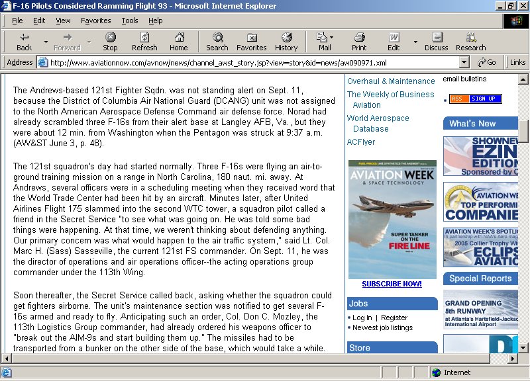The height and width of the screenshot is (381, 530).
Task: Refresh the current page
Action: (x=144, y=41)
